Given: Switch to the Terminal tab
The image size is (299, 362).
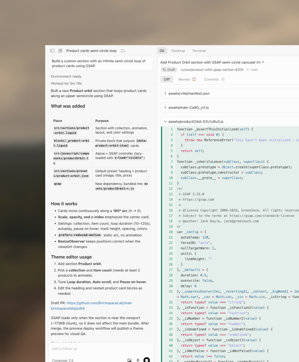Looking at the screenshot, I should coord(199,51).
